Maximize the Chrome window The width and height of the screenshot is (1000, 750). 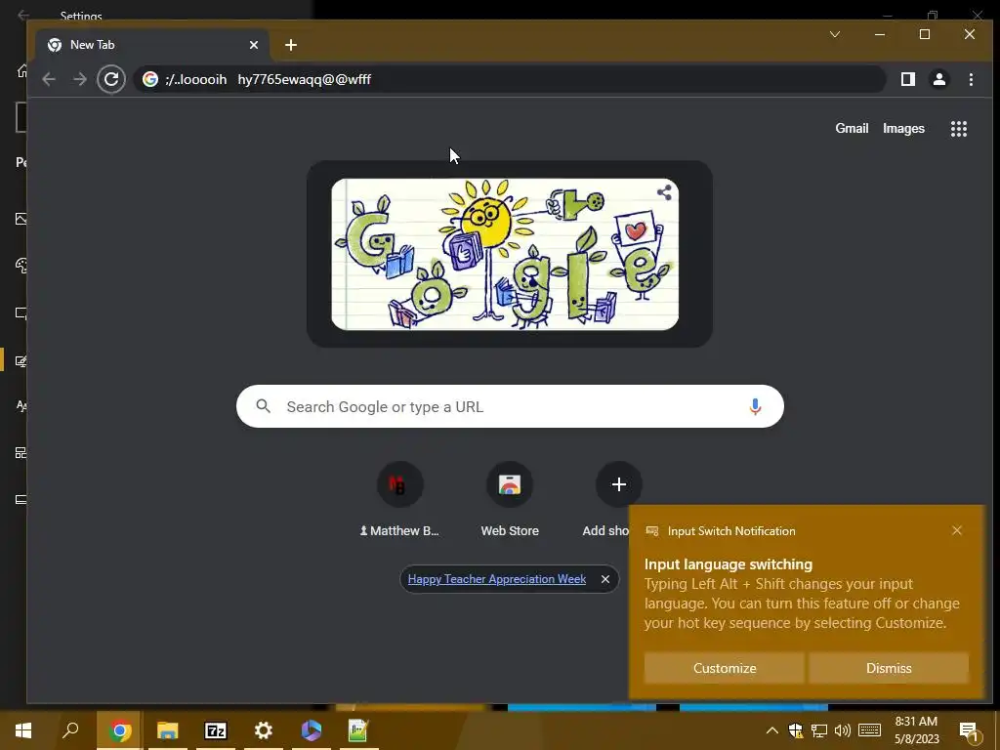pos(924,34)
